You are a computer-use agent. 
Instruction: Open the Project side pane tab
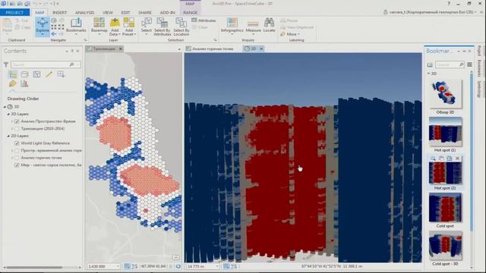479,51
